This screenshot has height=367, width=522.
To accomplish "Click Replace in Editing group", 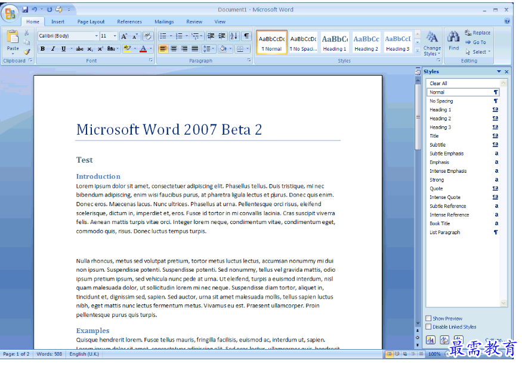I will [x=478, y=33].
